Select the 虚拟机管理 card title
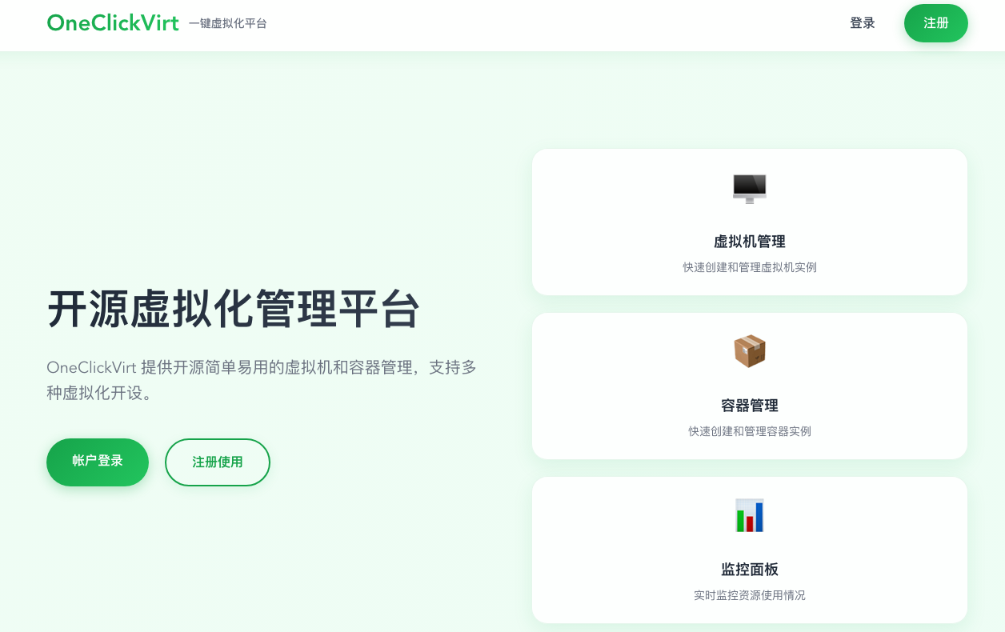Viewport: 1005px width, 632px height. (750, 242)
